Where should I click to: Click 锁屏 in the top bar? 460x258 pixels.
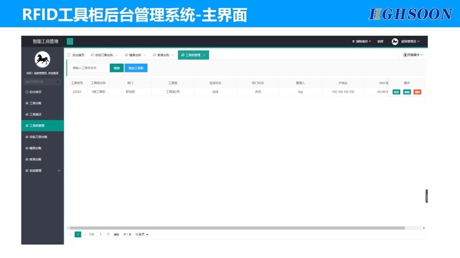[x=380, y=42]
